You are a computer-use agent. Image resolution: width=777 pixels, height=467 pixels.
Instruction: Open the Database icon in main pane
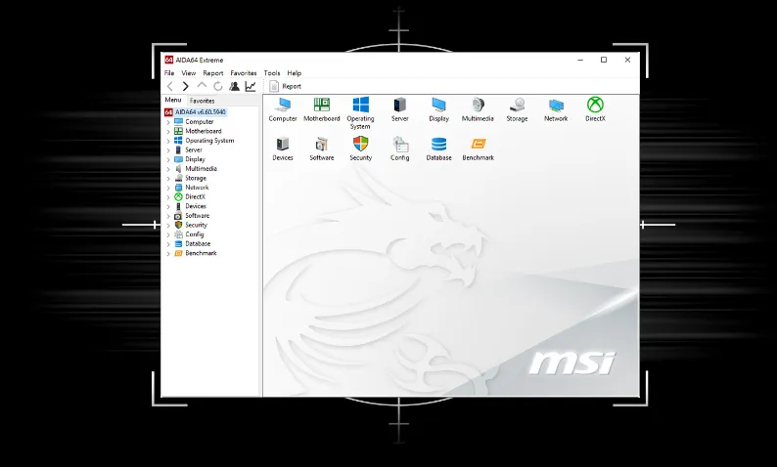pos(438,149)
